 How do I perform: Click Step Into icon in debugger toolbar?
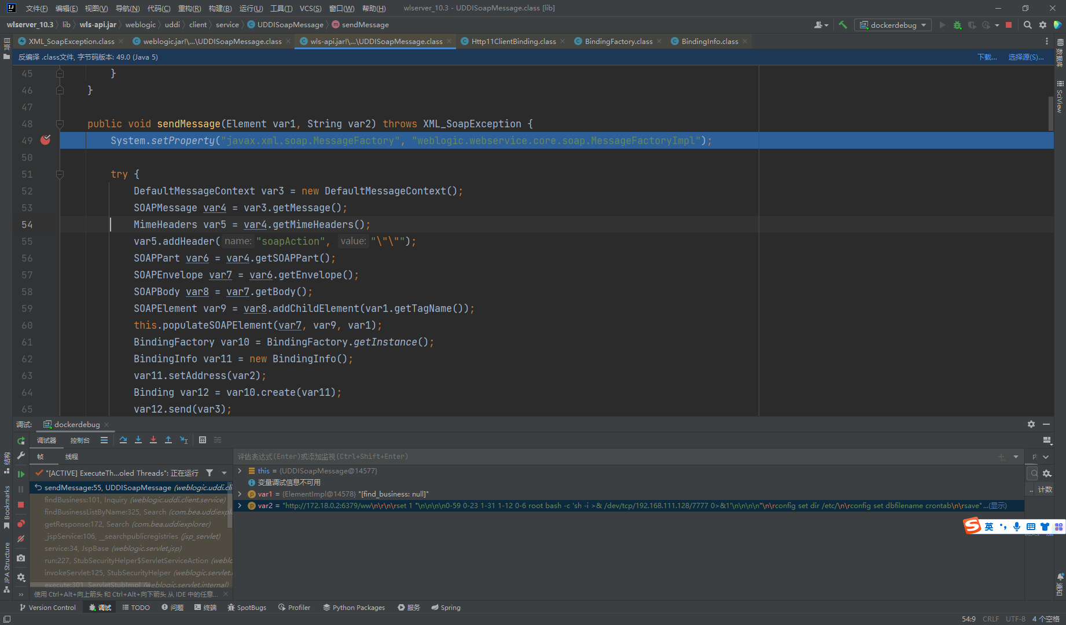coord(138,440)
